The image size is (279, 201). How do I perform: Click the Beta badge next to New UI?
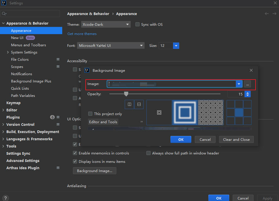30,38
